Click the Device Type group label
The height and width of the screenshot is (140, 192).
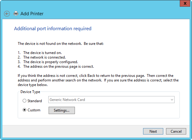30,92
